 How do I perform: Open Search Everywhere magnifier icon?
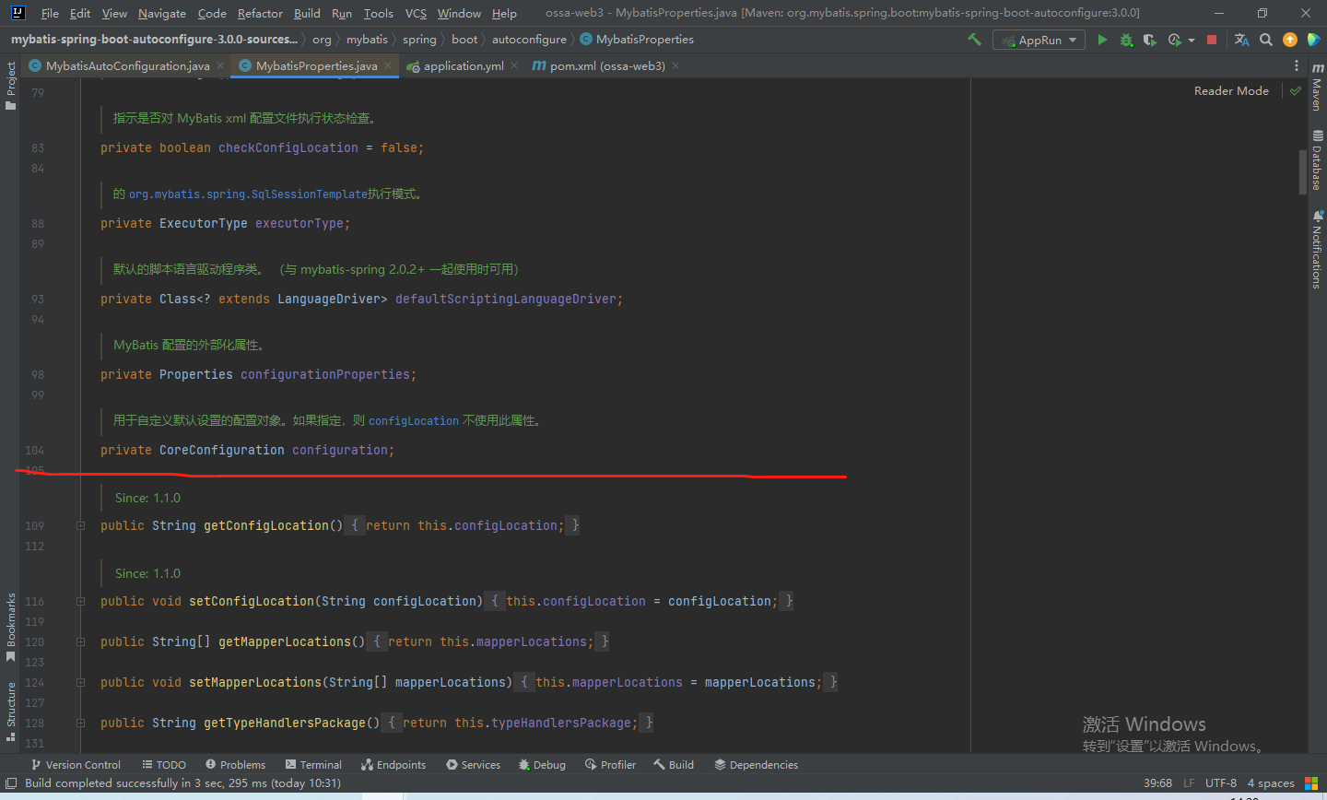point(1266,40)
